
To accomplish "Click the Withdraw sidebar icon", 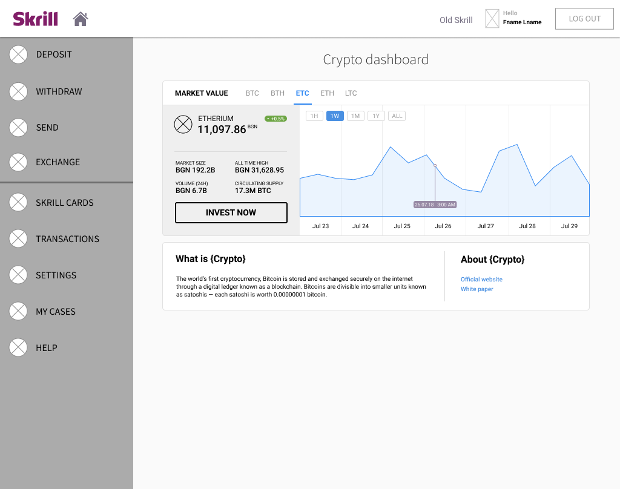I will click(18, 92).
